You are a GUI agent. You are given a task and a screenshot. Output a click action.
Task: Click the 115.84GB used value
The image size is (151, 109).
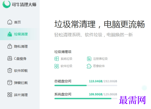click(x=96, y=81)
